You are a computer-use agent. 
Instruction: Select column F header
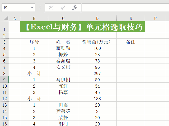click(155, 18)
